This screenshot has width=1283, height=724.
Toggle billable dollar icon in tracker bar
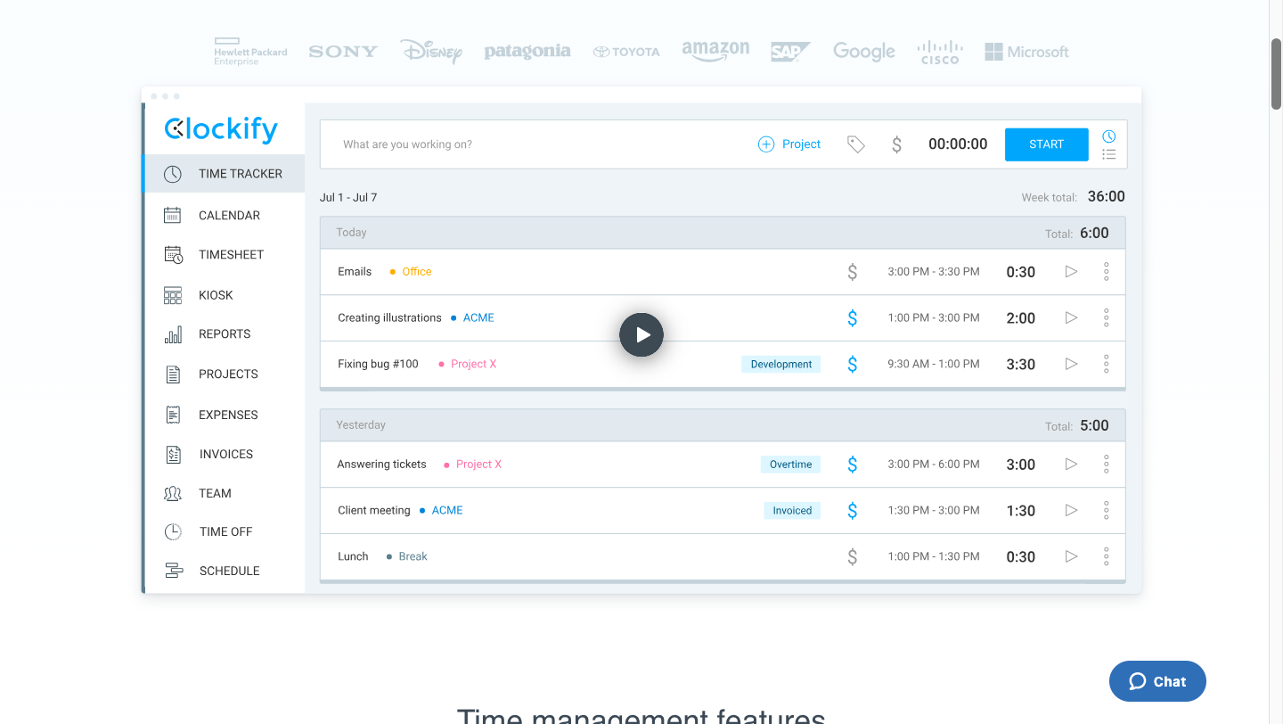click(896, 144)
